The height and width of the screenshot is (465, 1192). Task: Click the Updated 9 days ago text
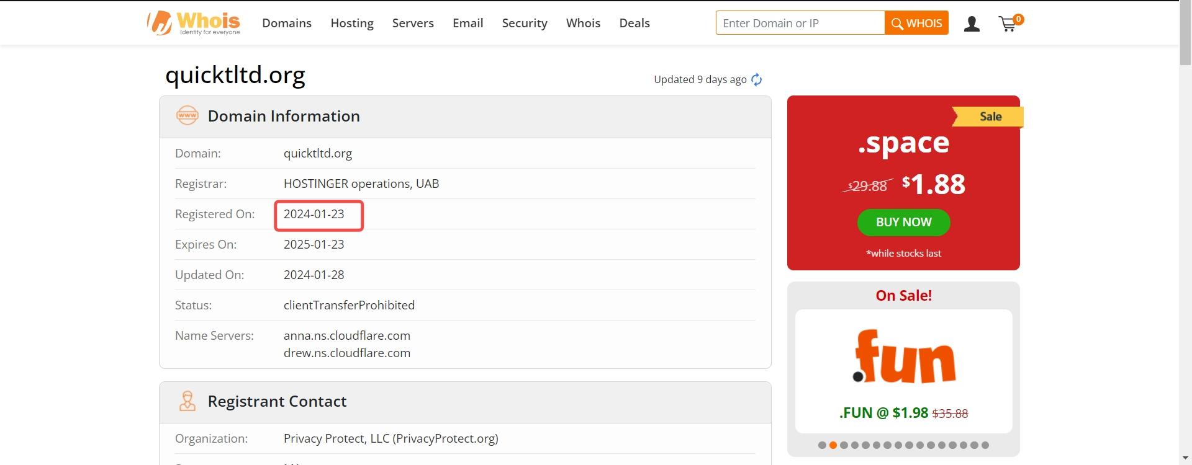[x=700, y=79]
